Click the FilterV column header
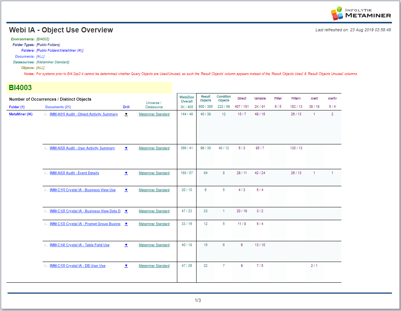 point(296,98)
